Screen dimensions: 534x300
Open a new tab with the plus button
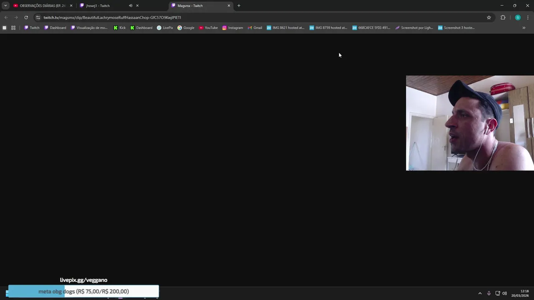click(239, 5)
